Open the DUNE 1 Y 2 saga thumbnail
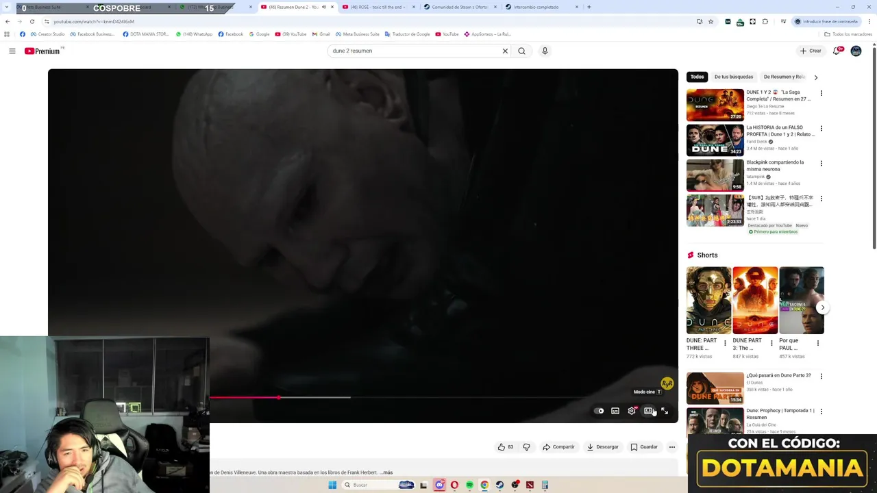 click(x=715, y=105)
